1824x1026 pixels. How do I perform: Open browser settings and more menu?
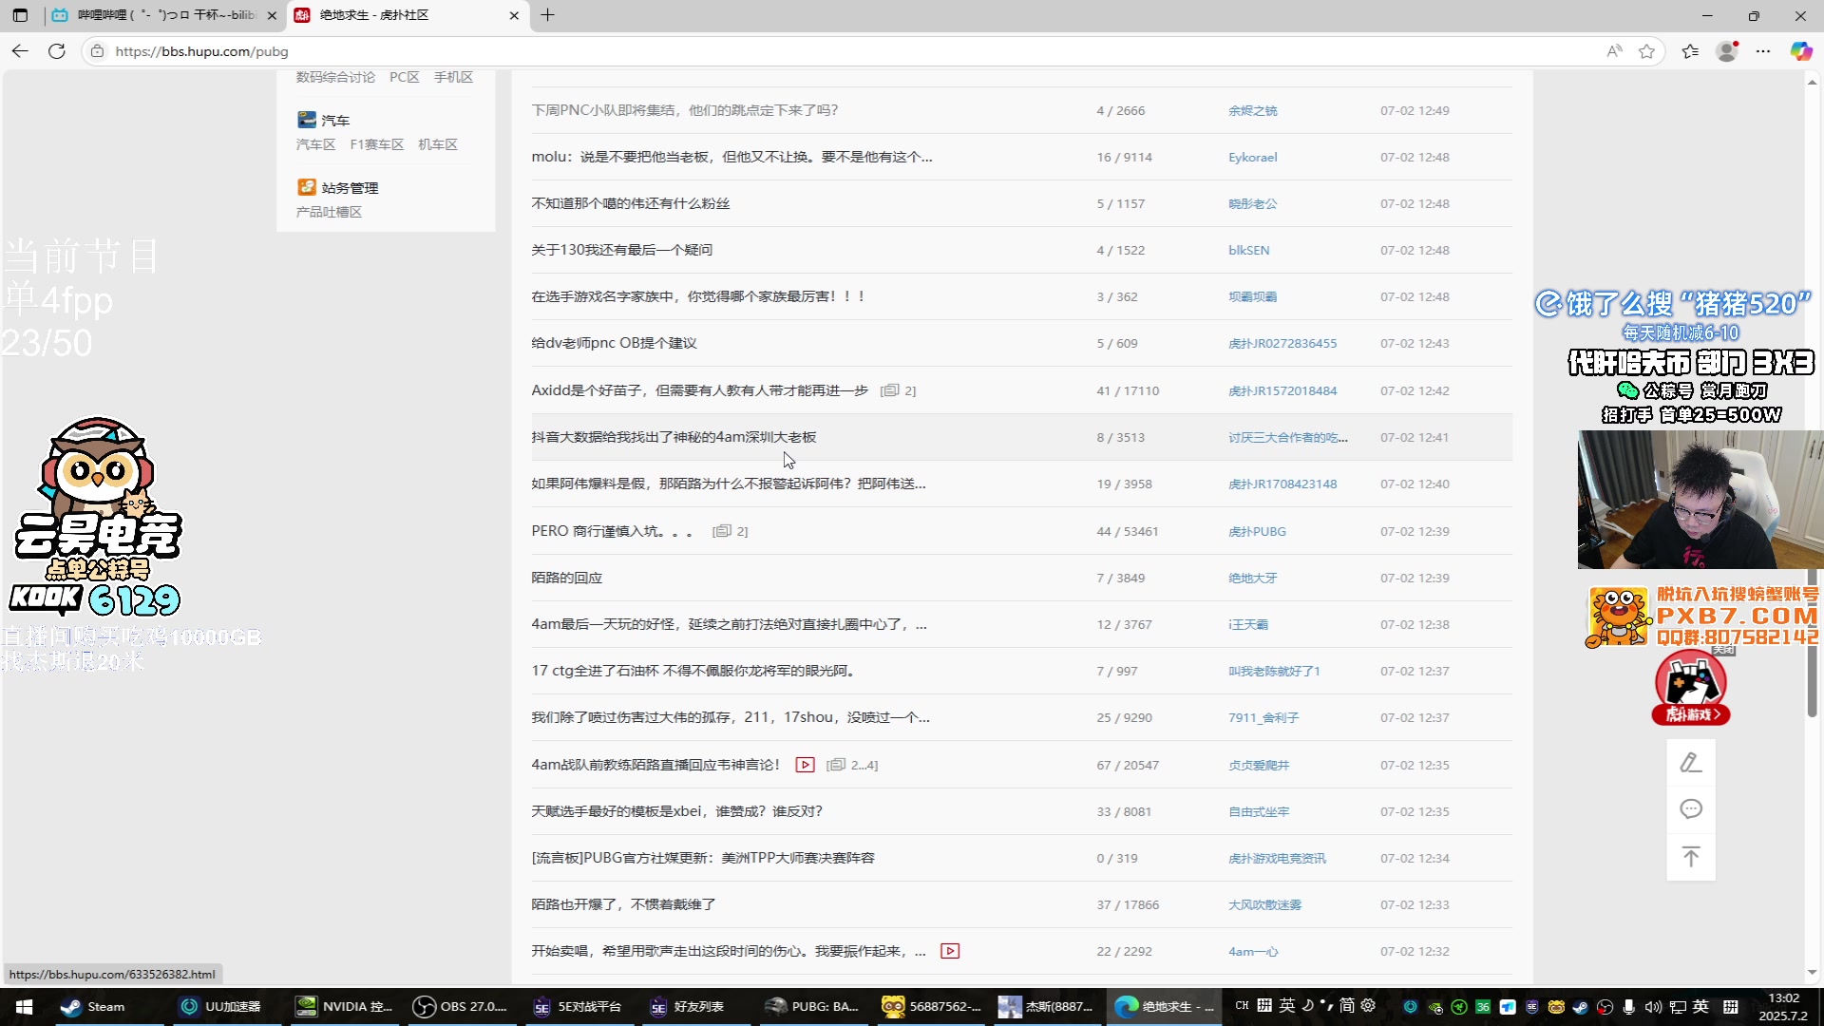click(1763, 51)
